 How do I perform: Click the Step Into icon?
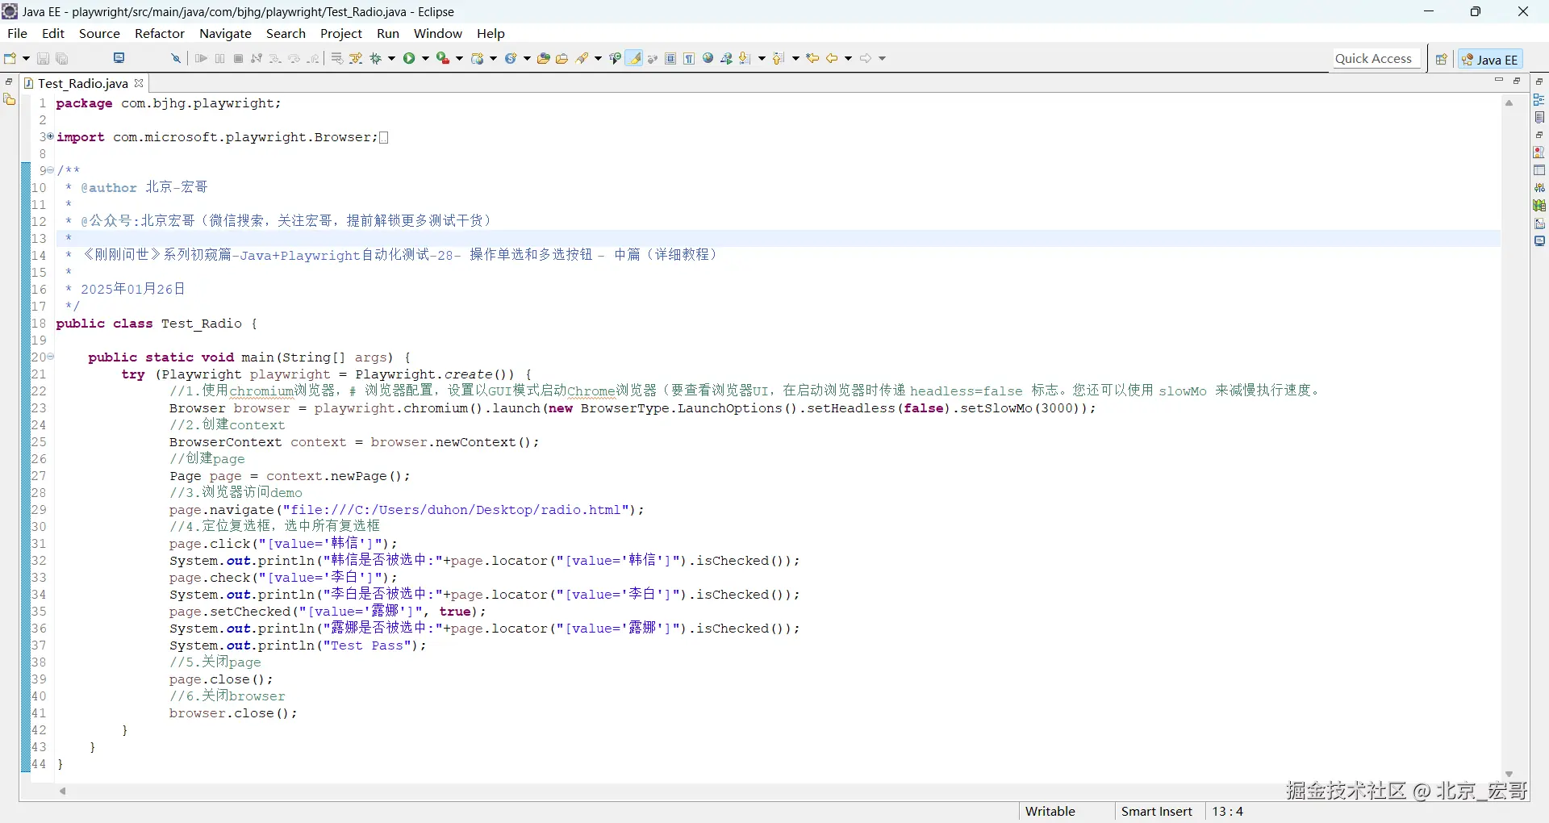click(x=275, y=58)
